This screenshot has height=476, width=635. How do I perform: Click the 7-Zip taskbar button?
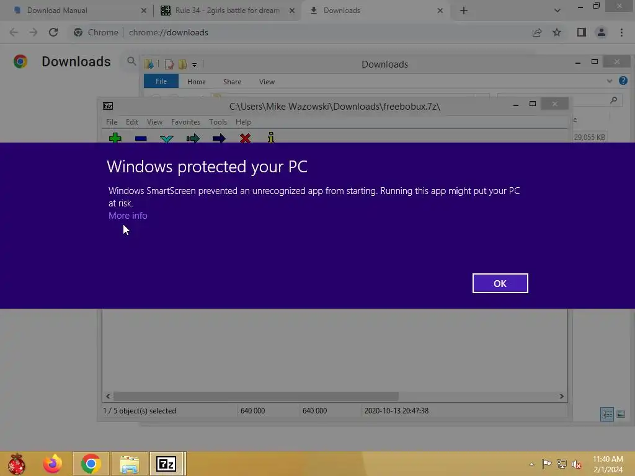(166, 464)
